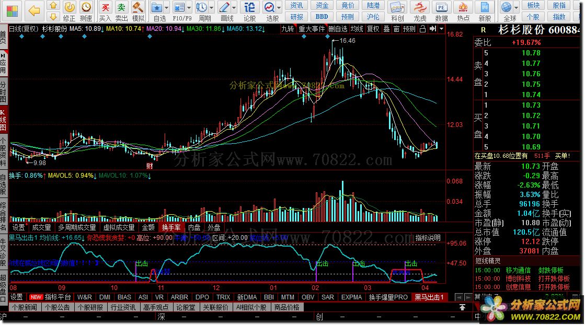Expand the F10/F9 dropdown arrow
Viewport: 585px width, 325px height.
click(189, 7)
